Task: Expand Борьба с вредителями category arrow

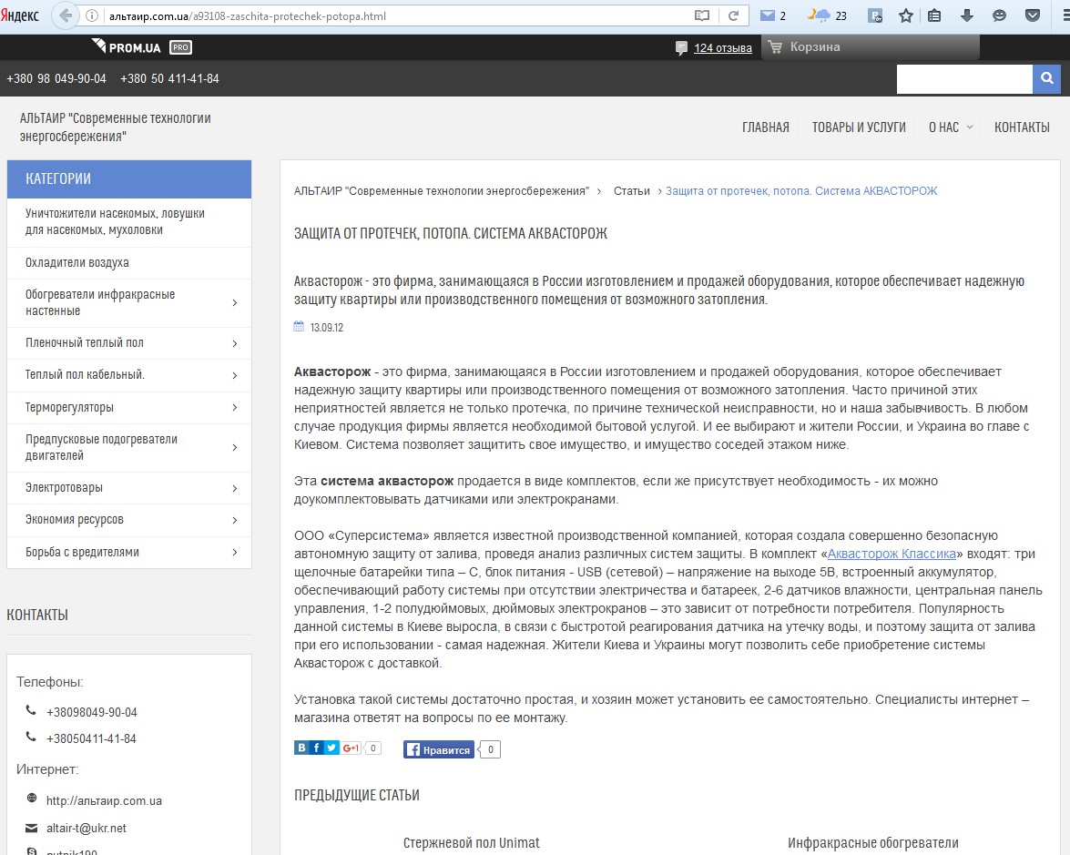Action: [235, 552]
